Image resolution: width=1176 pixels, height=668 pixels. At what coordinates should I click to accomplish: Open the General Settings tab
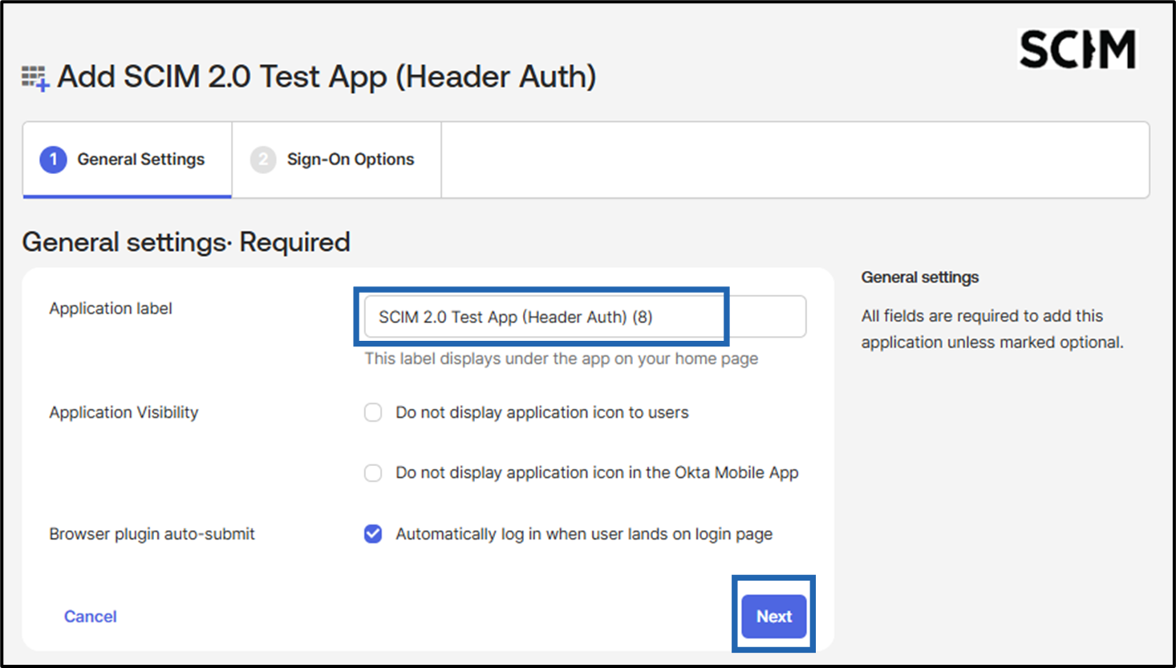click(128, 160)
